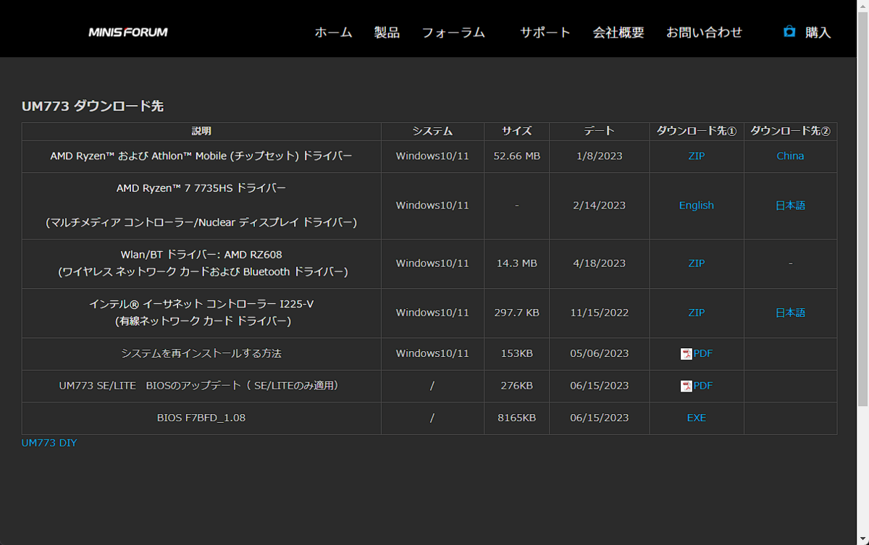The height and width of the screenshot is (545, 869).
Task: Click the 8165KB size cell
Action: point(517,418)
